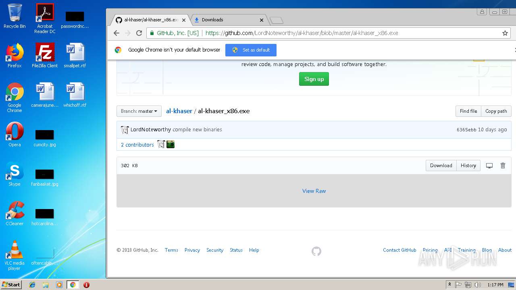Click Find file button
The width and height of the screenshot is (516, 290).
tap(468, 111)
